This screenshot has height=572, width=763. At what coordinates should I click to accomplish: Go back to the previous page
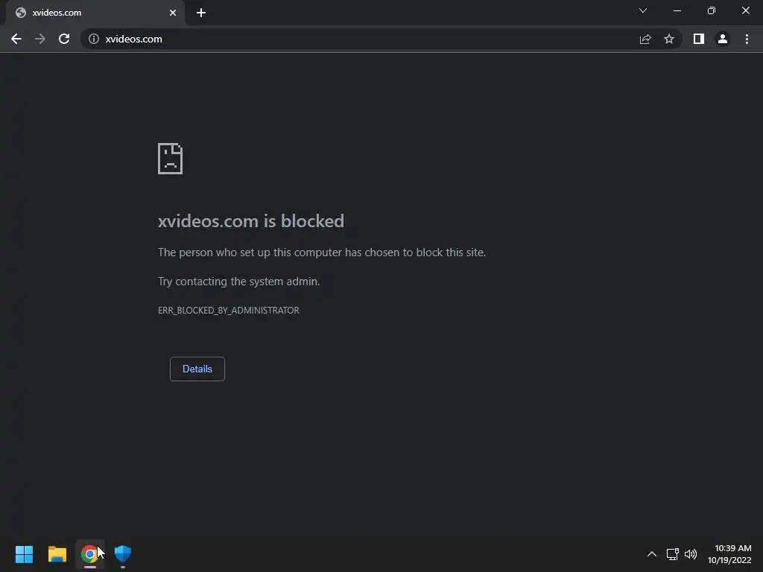(16, 39)
